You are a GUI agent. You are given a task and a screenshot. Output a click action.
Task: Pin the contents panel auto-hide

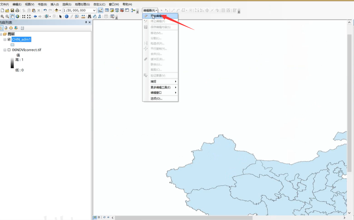point(86,22)
